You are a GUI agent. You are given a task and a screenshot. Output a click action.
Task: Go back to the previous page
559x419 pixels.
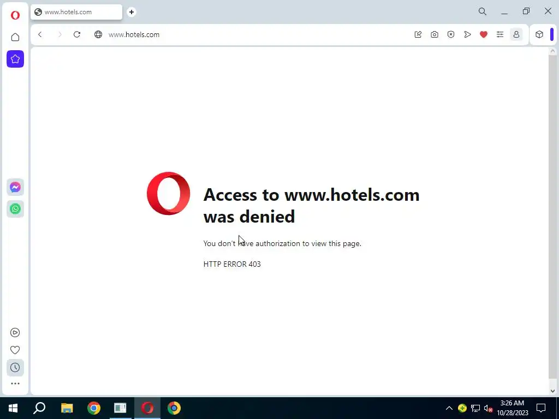tap(40, 34)
